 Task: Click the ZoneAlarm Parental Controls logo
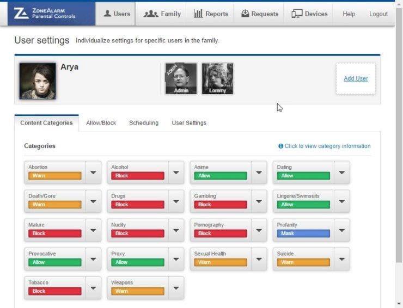[x=45, y=14]
